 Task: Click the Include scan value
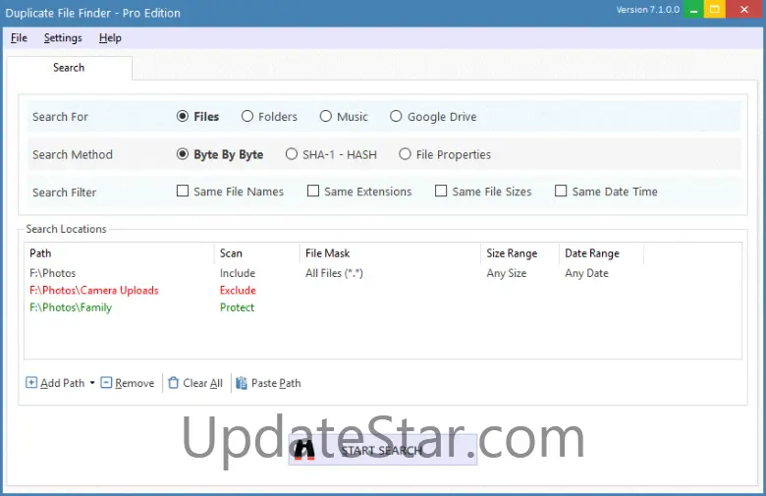[238, 273]
